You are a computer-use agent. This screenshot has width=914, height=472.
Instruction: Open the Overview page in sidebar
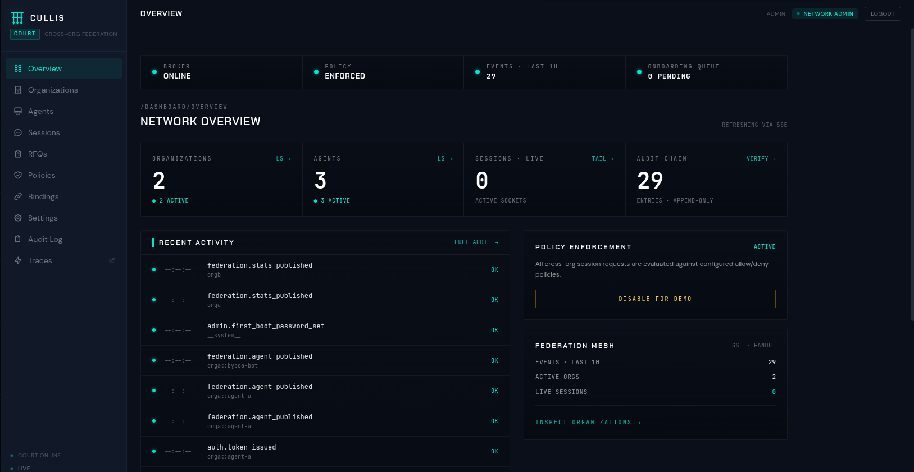[x=63, y=68]
